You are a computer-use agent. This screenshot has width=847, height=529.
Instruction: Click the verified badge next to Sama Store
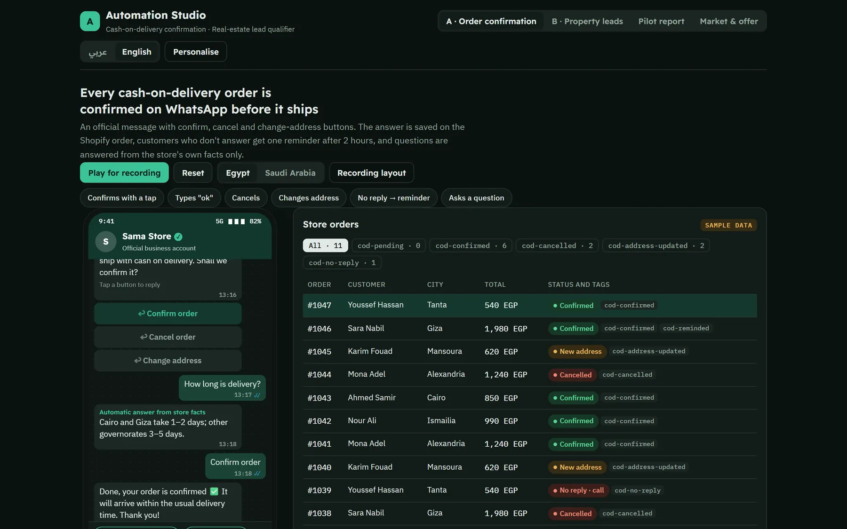click(178, 237)
